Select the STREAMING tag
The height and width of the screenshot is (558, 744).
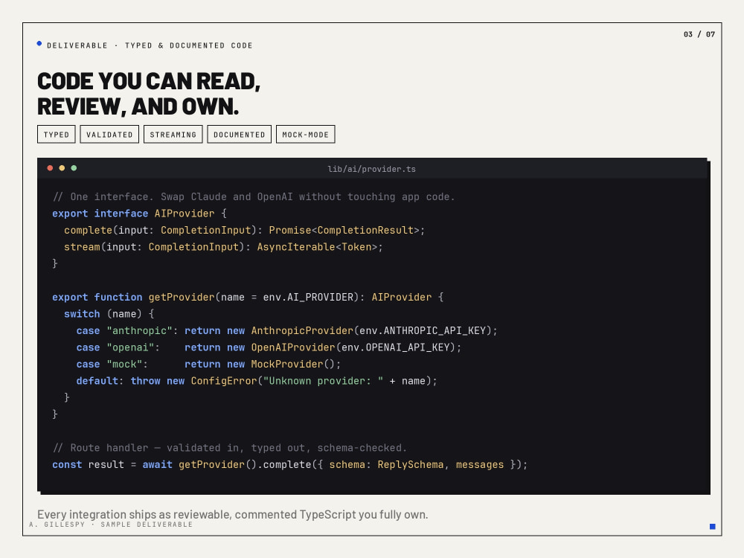(173, 134)
